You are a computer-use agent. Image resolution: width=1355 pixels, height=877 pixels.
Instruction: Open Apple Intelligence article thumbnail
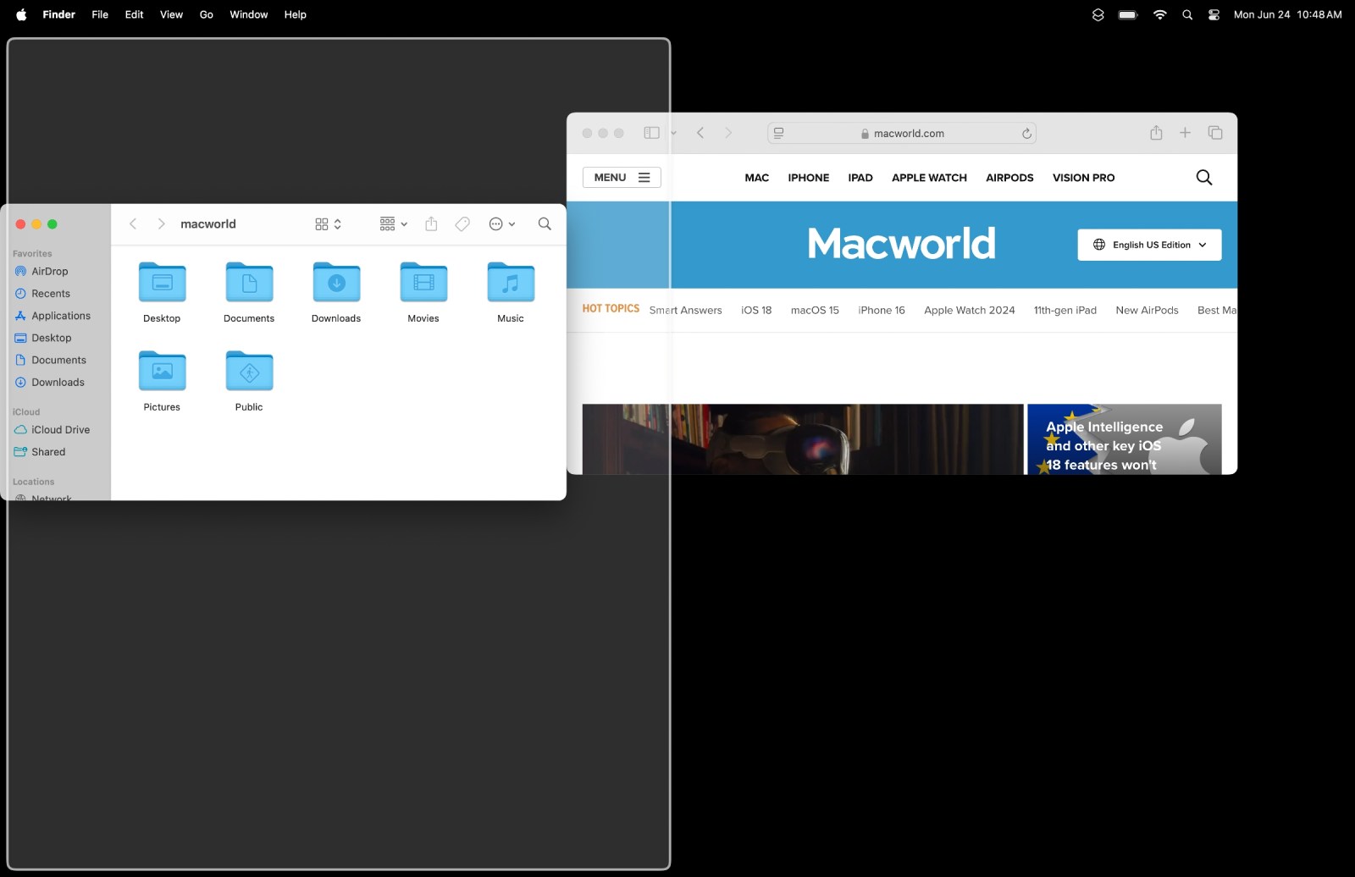click(1125, 438)
